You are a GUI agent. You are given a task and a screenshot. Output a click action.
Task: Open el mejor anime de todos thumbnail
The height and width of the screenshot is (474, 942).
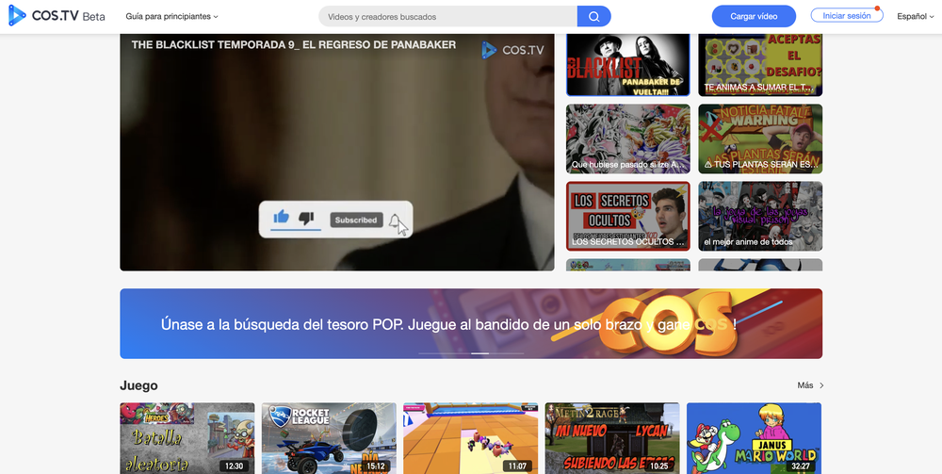(760, 217)
